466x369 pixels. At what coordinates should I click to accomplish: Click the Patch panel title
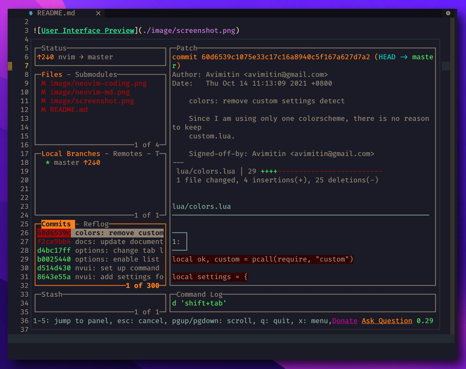(187, 48)
